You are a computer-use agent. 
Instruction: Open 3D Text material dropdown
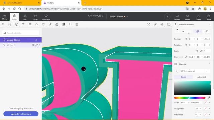point(208,71)
